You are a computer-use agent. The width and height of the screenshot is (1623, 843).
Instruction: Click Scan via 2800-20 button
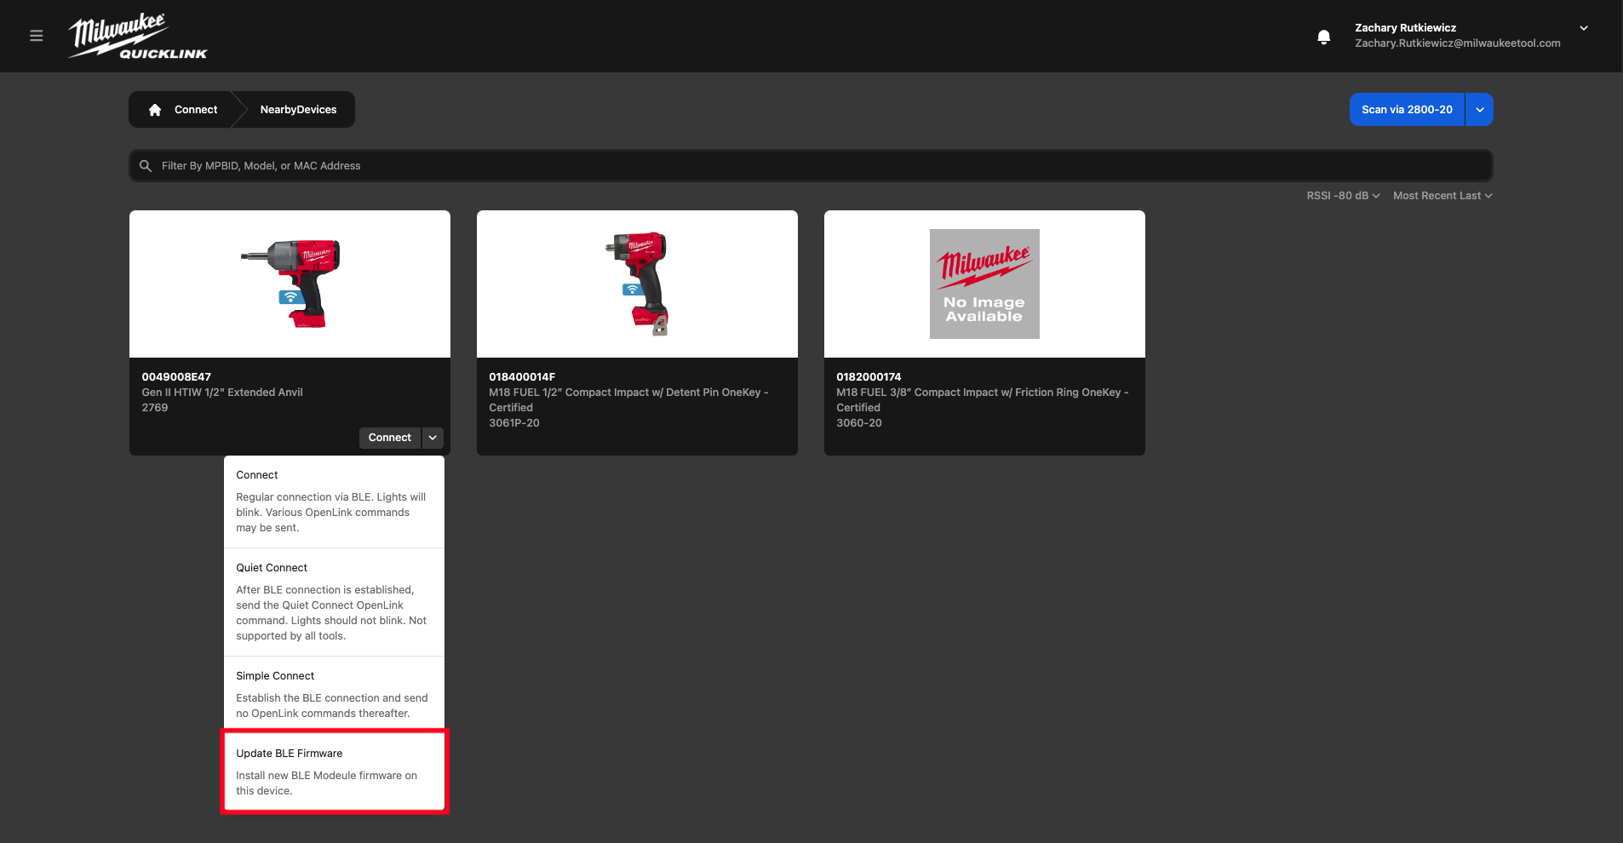tap(1407, 110)
